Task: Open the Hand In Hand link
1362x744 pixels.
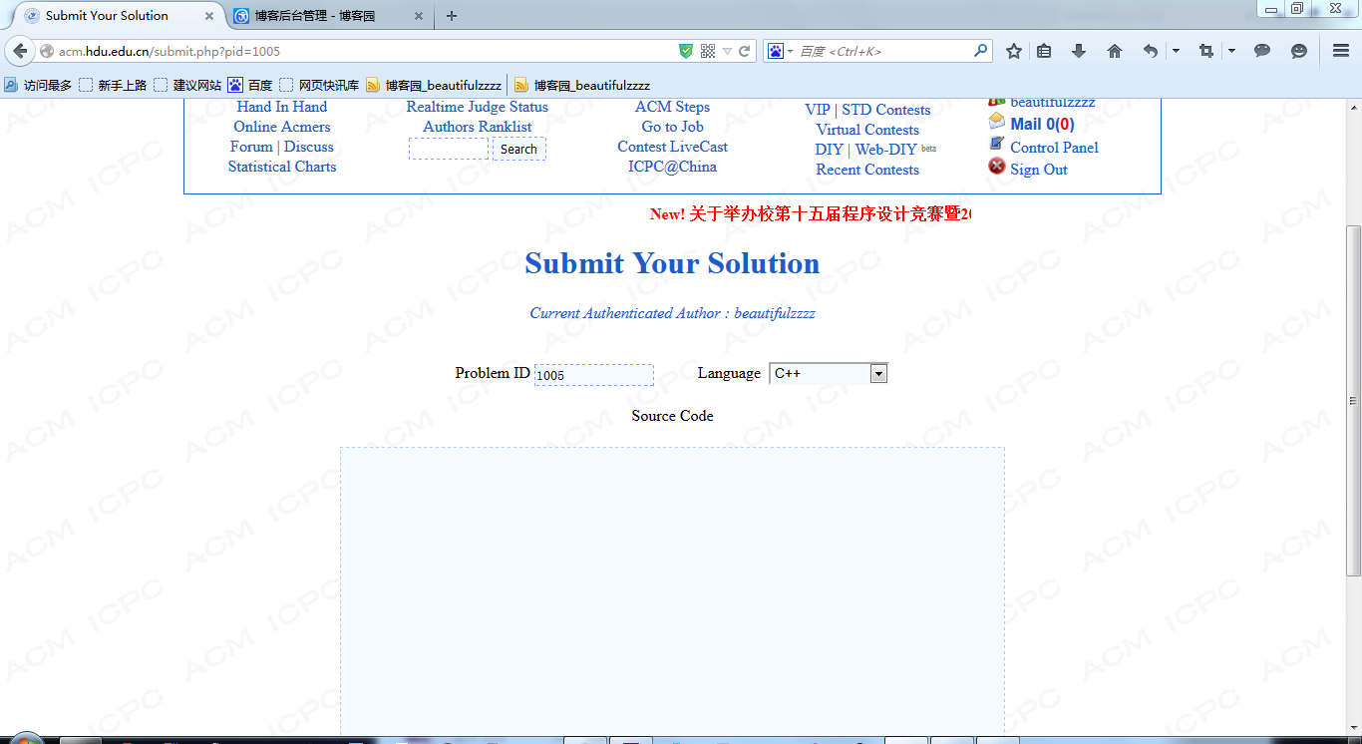Action: tap(282, 107)
